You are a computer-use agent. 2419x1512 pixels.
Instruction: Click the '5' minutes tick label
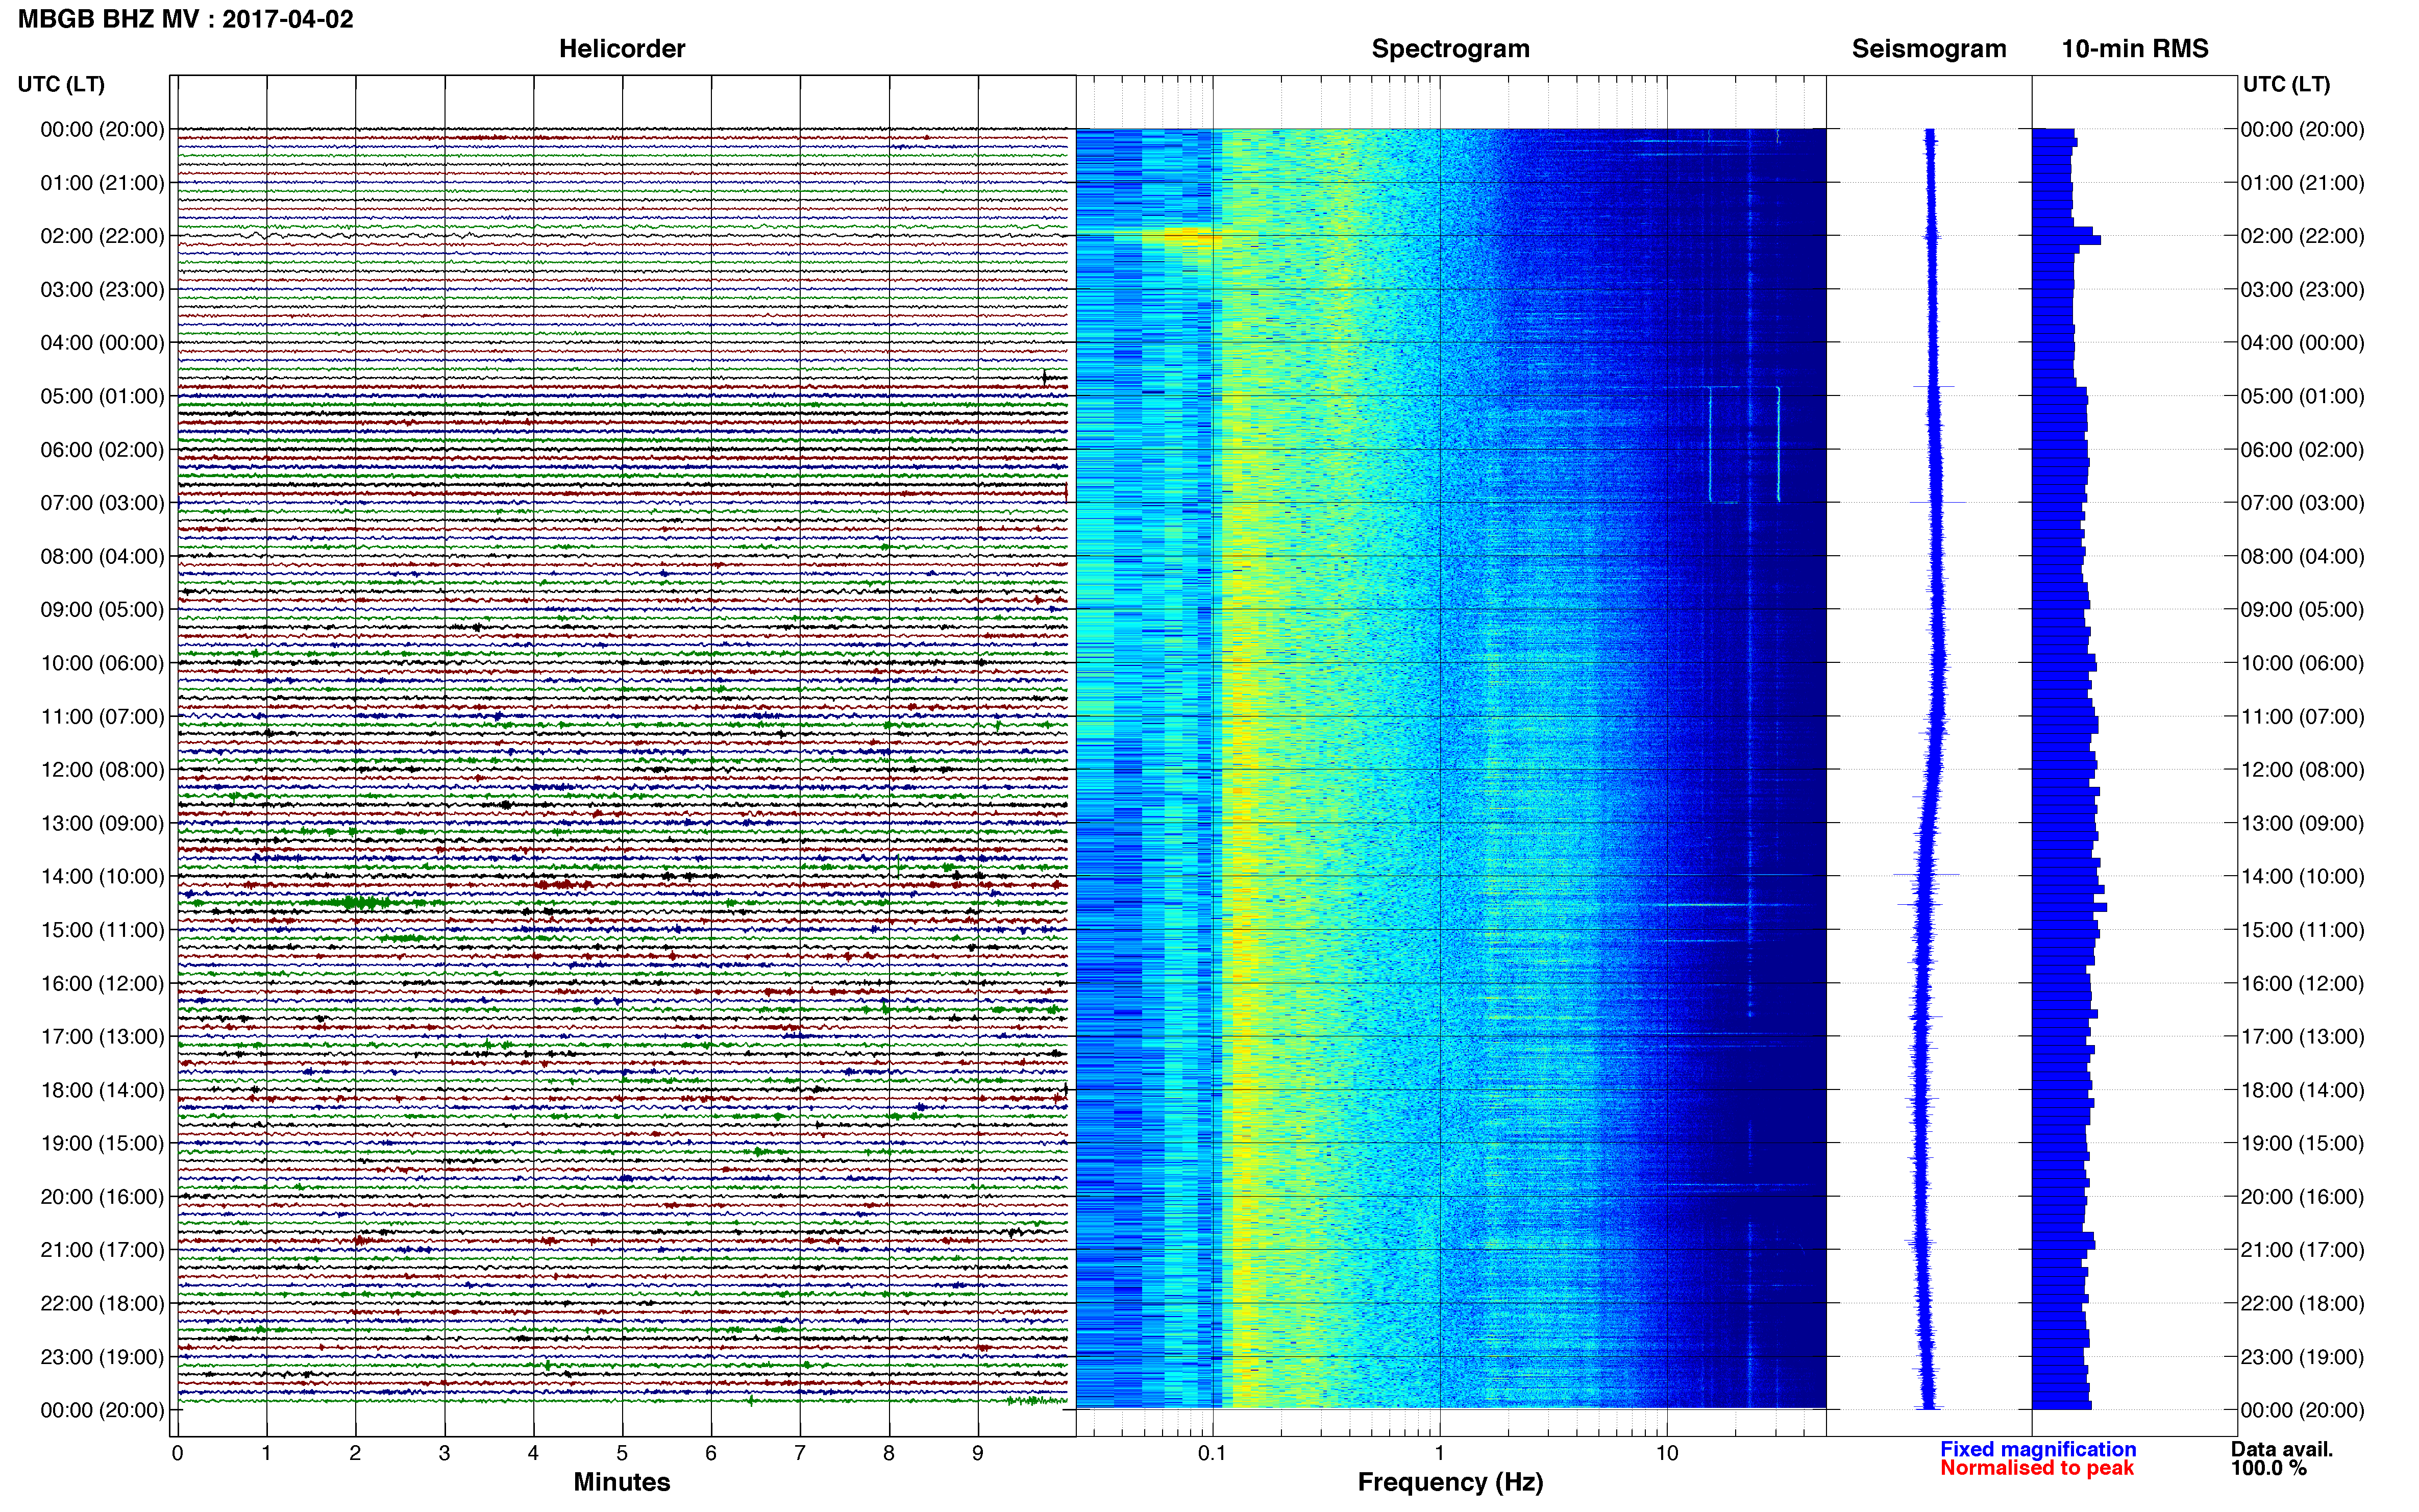pyautogui.click(x=622, y=1453)
